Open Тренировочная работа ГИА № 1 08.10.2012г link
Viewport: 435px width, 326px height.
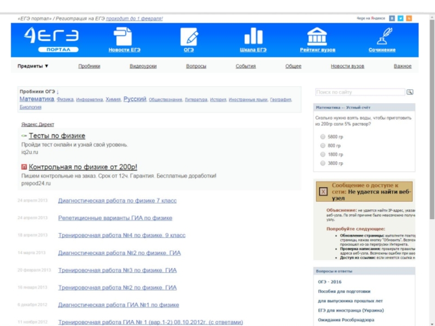click(x=151, y=322)
